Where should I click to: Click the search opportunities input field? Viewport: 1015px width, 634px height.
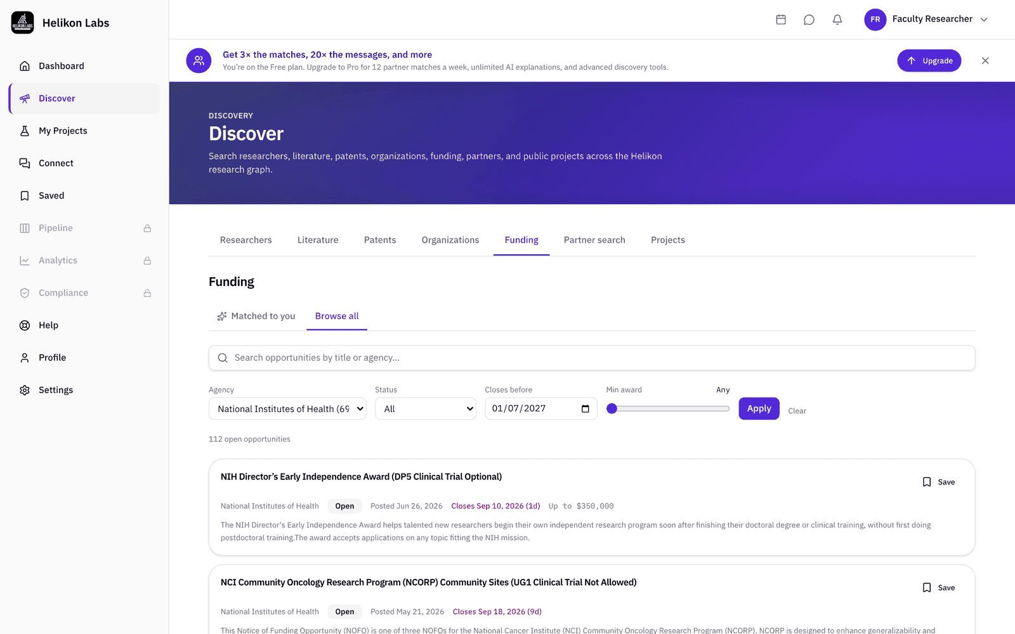coord(592,358)
